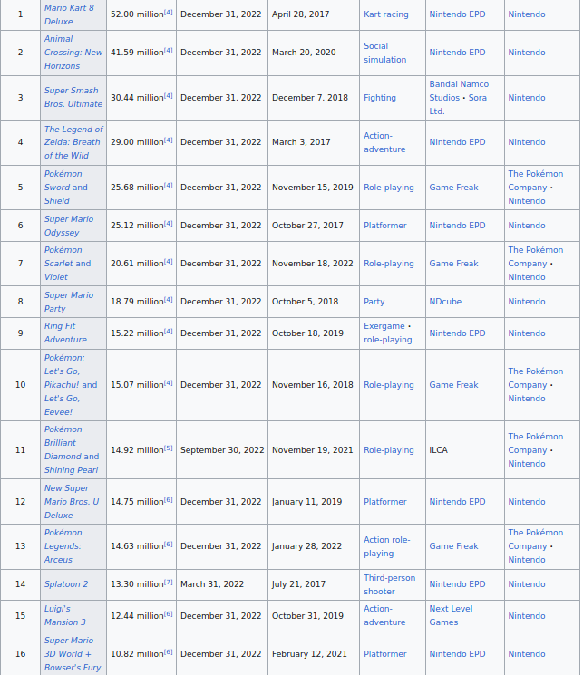Open Zelda: Breath of the Wild link
Viewport: 583px width, 675px height.
coord(73,142)
